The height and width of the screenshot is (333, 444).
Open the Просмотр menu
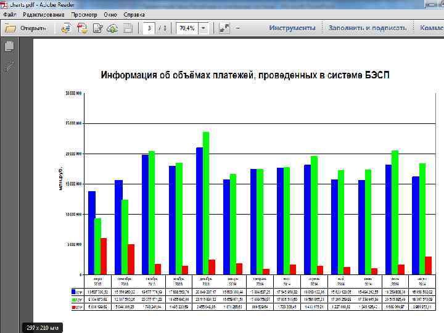pos(84,14)
